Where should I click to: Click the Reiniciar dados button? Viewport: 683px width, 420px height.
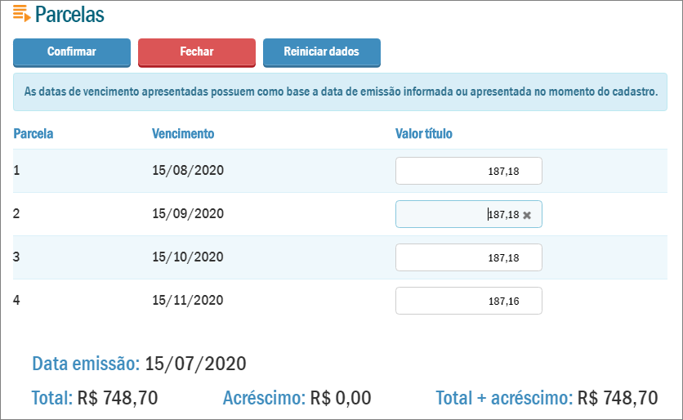[x=321, y=51]
